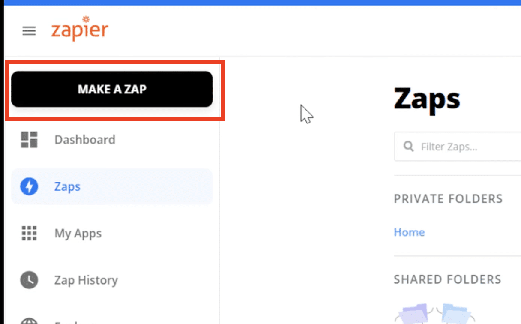Image resolution: width=521 pixels, height=324 pixels.
Task: Open the Zap History label
Action: tap(86, 280)
